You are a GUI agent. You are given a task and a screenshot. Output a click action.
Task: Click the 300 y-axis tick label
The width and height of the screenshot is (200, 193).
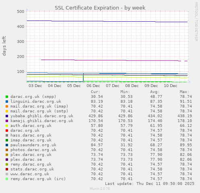[21, 42]
